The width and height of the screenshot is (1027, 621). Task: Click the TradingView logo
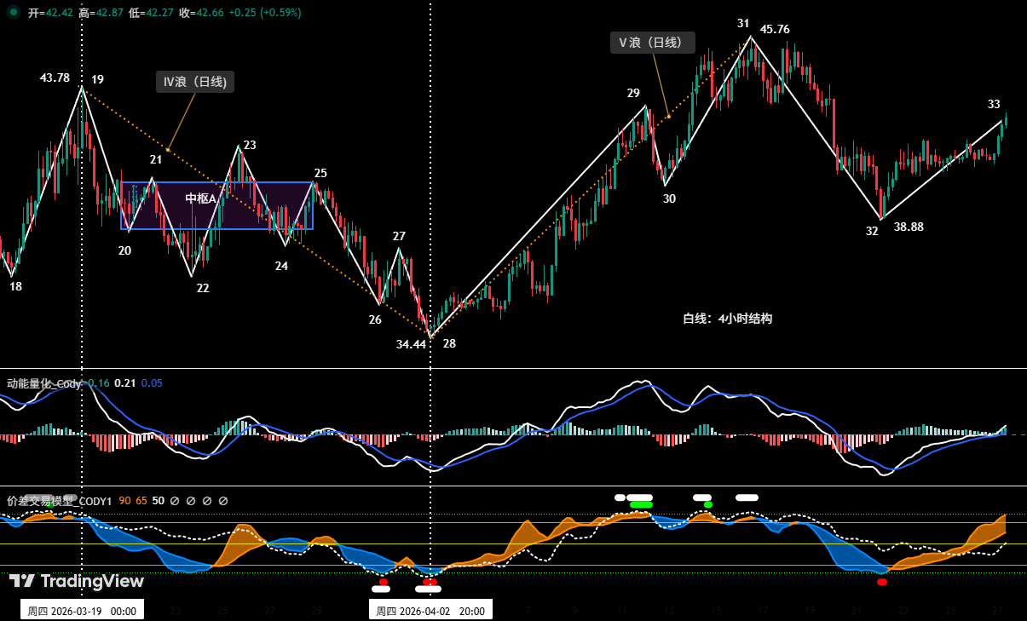coord(77,582)
